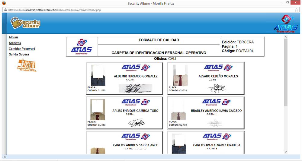Click the text CODIGO: CL-553
Screen dimensions: 302x161
[97, 125]
